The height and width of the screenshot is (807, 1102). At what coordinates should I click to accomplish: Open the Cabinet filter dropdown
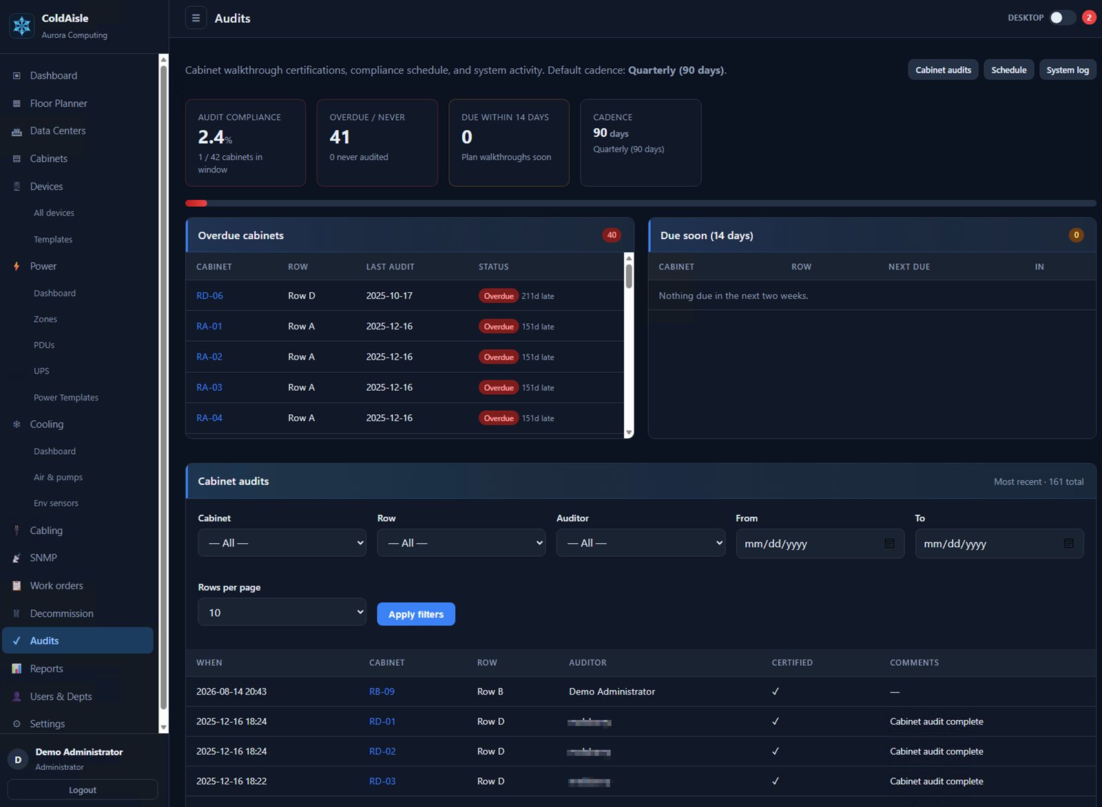[x=282, y=543]
